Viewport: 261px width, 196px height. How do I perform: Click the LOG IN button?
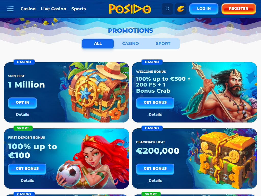[204, 8]
